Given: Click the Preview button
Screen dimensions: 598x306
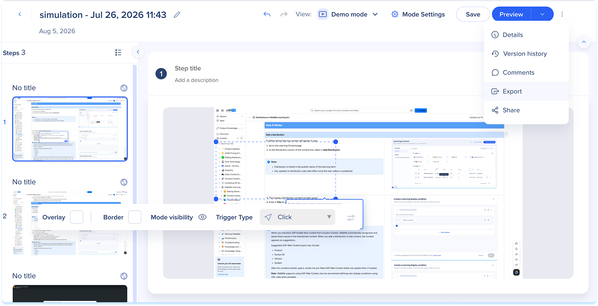Looking at the screenshot, I should click(x=511, y=14).
